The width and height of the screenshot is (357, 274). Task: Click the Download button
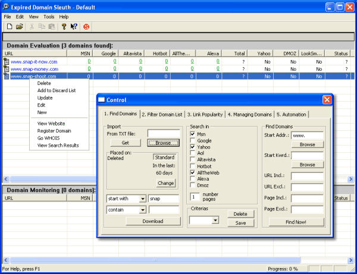pyautogui.click(x=153, y=221)
